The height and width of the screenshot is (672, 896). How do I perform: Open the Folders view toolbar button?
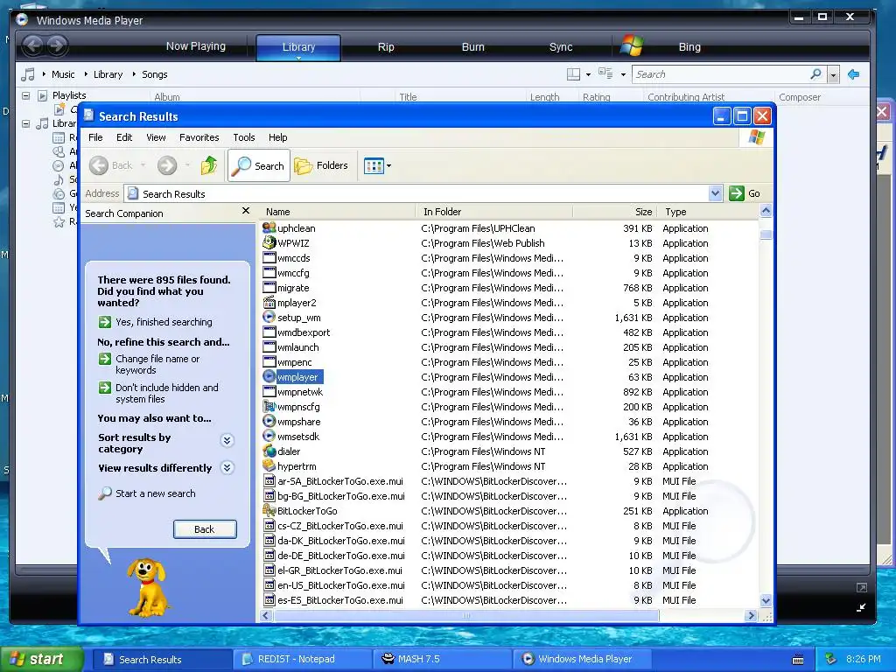pyautogui.click(x=320, y=165)
